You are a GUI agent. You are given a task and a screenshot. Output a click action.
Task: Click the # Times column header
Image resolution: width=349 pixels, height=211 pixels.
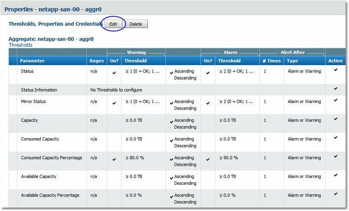pyautogui.click(x=272, y=61)
